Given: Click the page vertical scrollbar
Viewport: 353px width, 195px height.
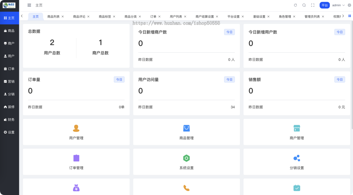Looking at the screenshot, I should 352,75.
